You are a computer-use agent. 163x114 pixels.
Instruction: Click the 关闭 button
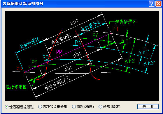click(x=148, y=106)
